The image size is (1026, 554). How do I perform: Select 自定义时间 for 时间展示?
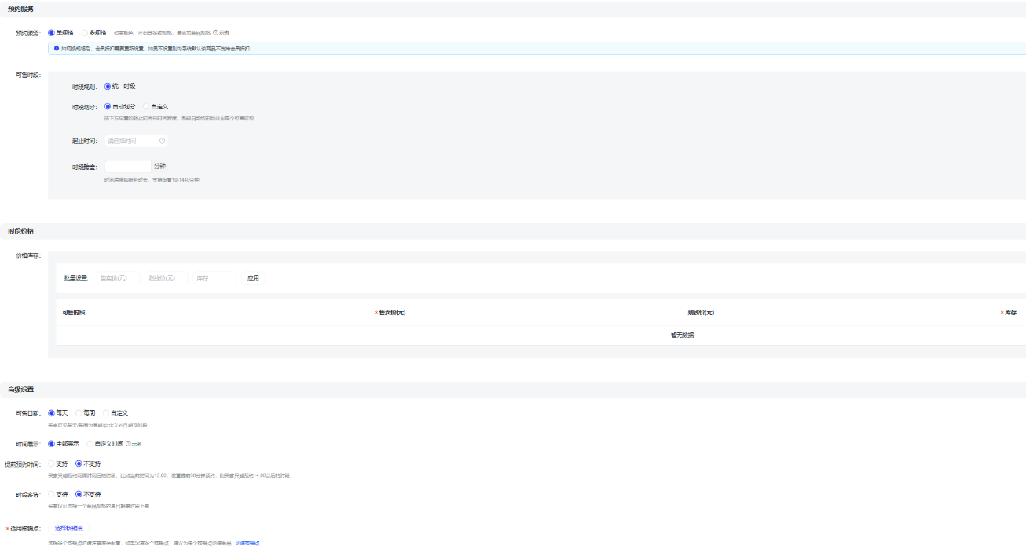[90, 443]
